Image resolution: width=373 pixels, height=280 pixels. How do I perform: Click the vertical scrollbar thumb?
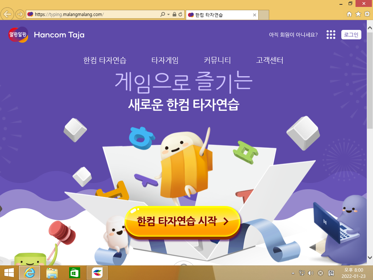370,81
